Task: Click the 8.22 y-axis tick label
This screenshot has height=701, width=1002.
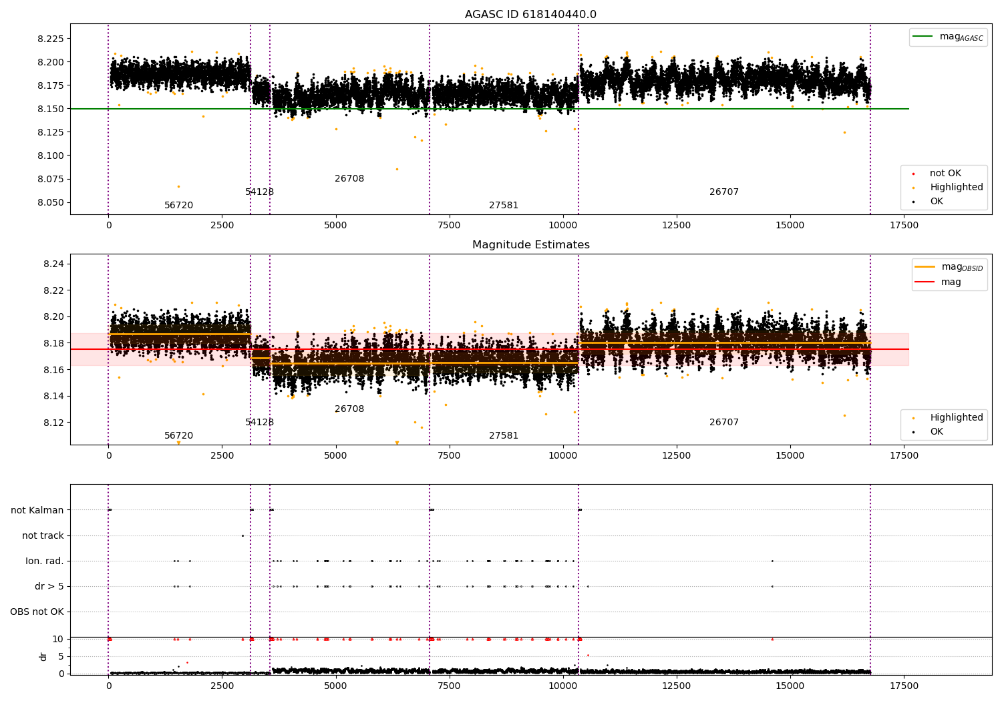Action: click(x=54, y=290)
